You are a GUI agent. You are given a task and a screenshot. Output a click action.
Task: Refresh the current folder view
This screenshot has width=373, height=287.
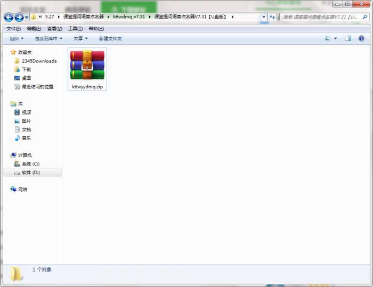[x=272, y=17]
